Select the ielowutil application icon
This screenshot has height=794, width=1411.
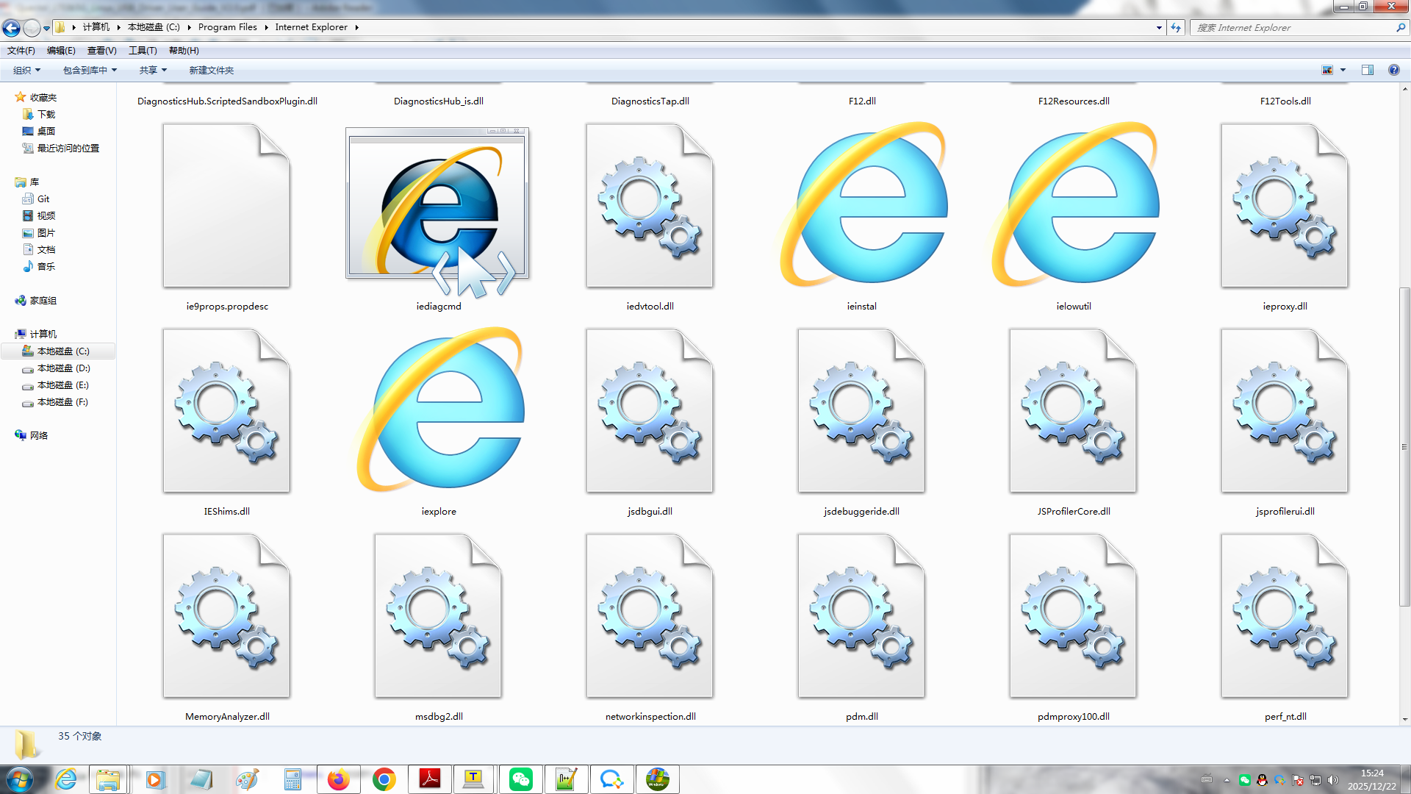1074,206
